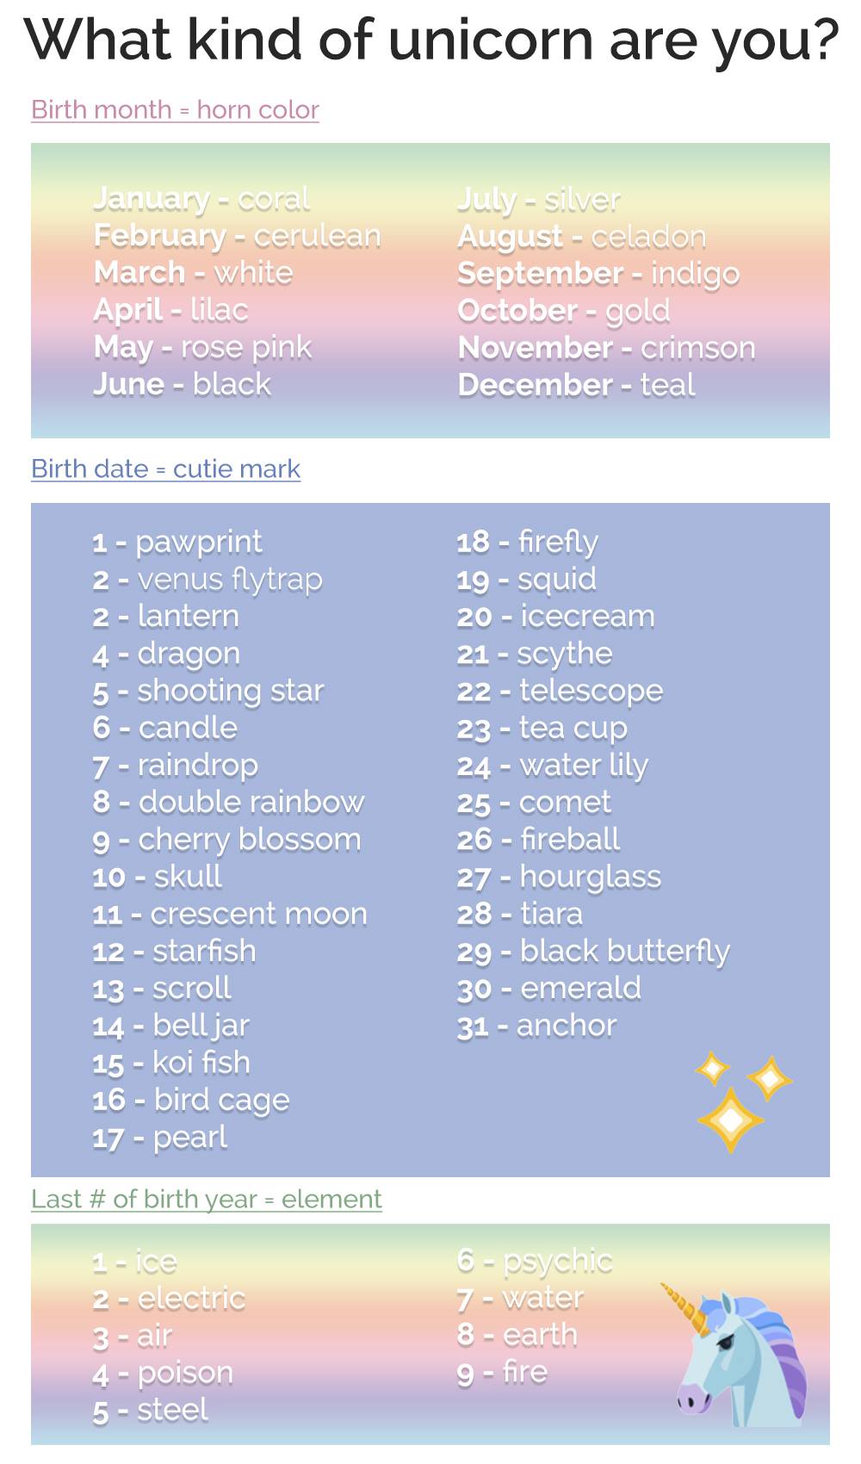Click the golden sparkles emoji

coord(744,1101)
